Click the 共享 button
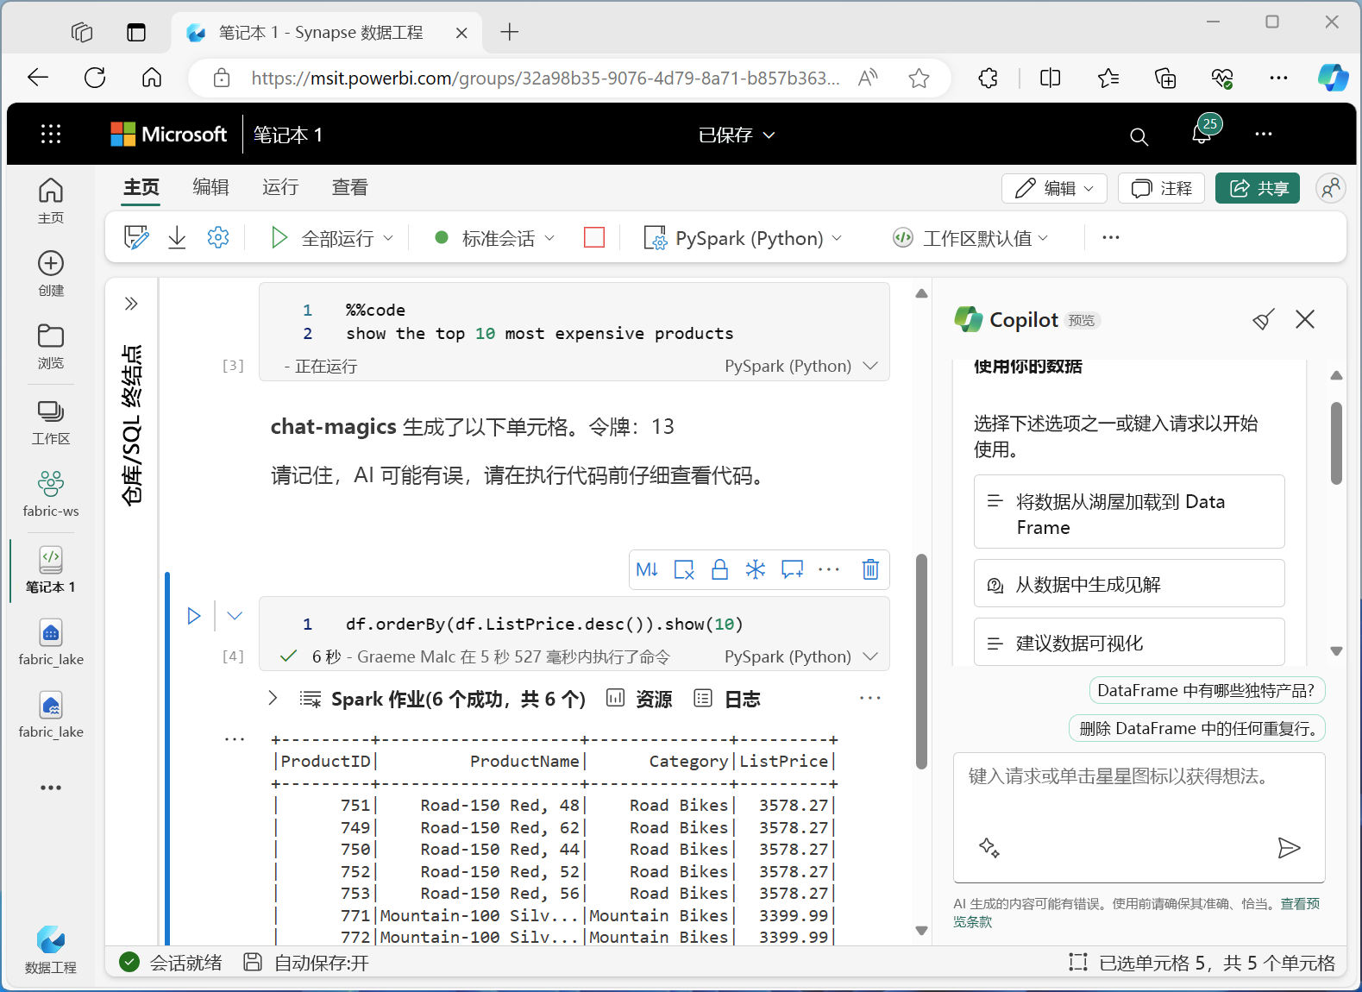This screenshot has width=1362, height=992. point(1258,188)
